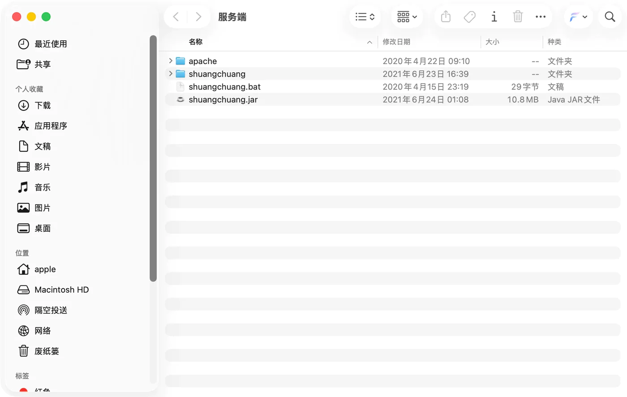
Task: Click the 2020年4月15日 23:19 date cell
Action: tap(425, 86)
